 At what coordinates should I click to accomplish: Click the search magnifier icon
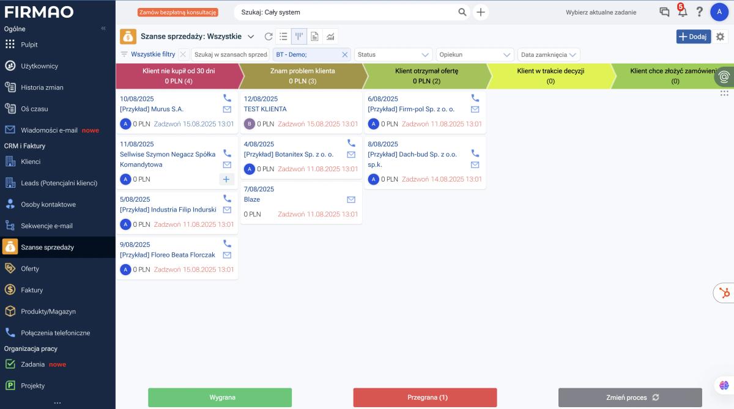462,12
